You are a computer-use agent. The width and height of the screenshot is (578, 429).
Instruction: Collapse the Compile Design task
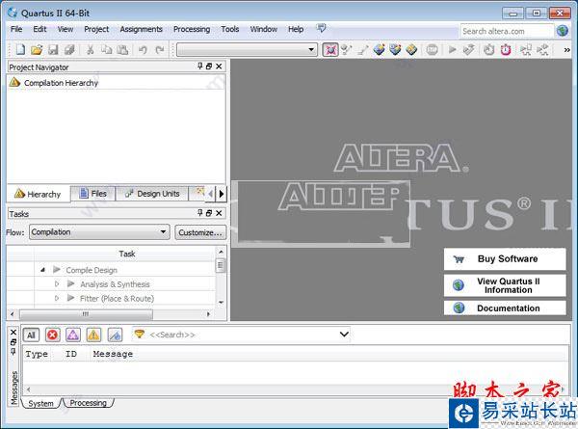(42, 270)
